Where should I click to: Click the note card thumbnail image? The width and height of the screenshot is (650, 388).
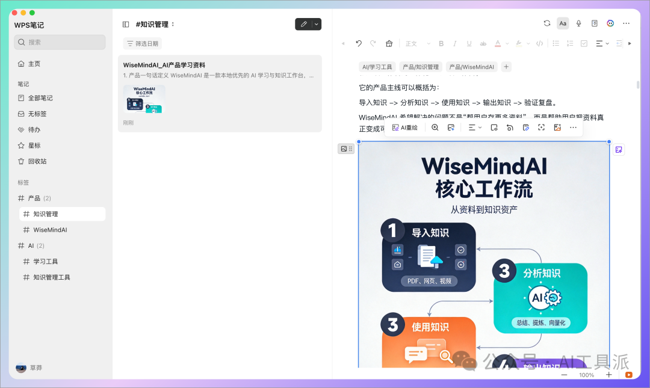click(x=144, y=99)
